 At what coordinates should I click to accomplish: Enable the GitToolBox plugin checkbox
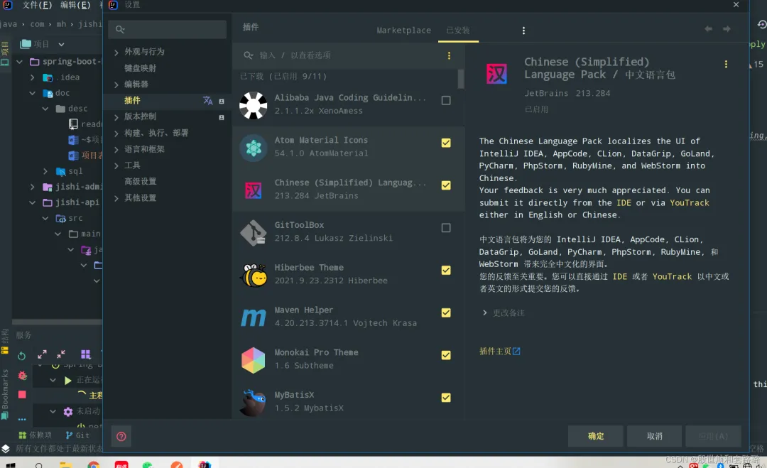445,228
